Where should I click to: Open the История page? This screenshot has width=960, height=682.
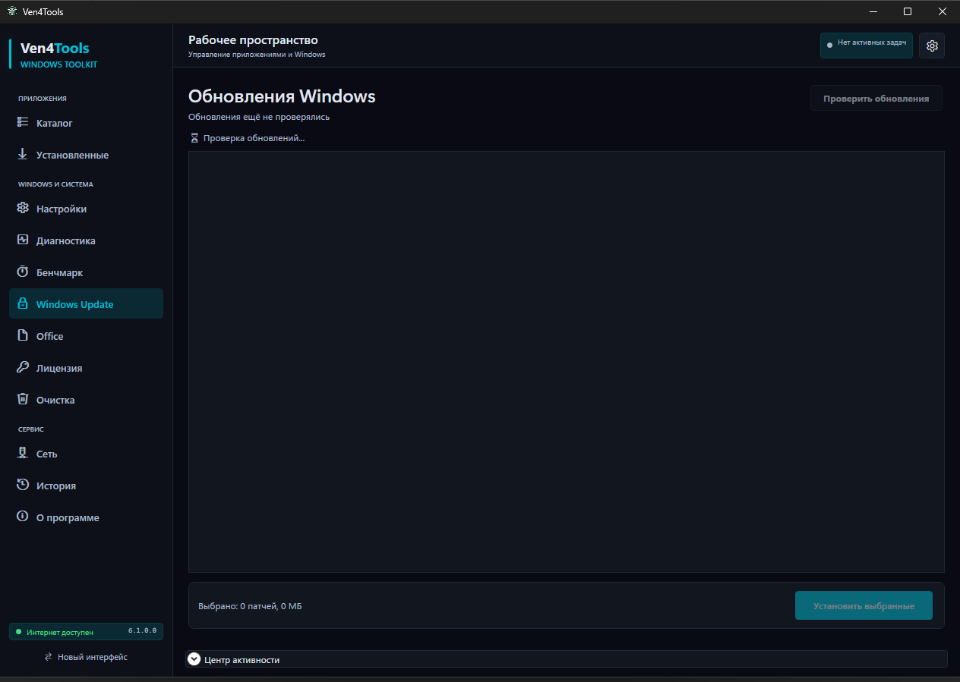86,486
